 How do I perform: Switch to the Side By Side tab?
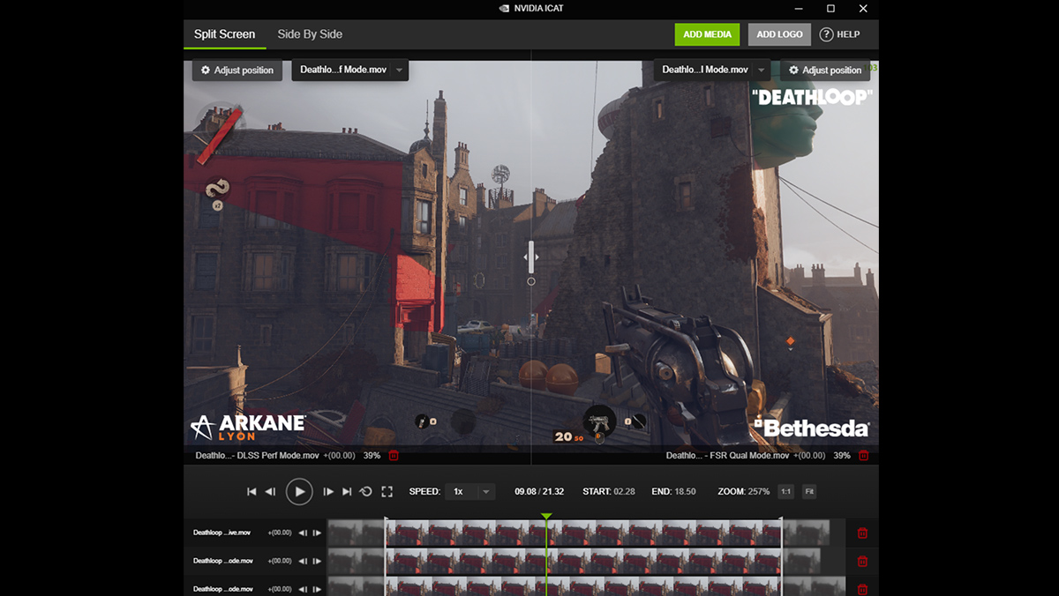310,34
